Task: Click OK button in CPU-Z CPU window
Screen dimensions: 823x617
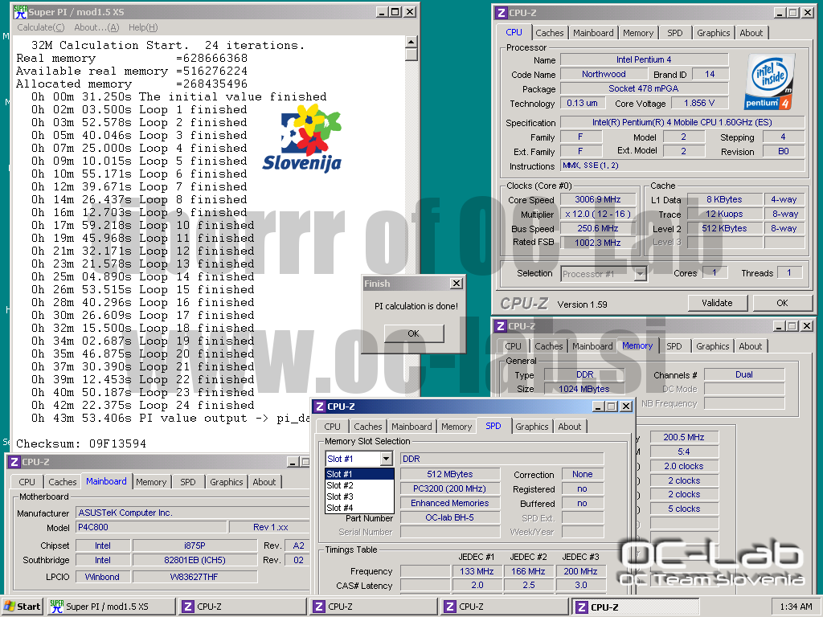Action: (x=782, y=303)
